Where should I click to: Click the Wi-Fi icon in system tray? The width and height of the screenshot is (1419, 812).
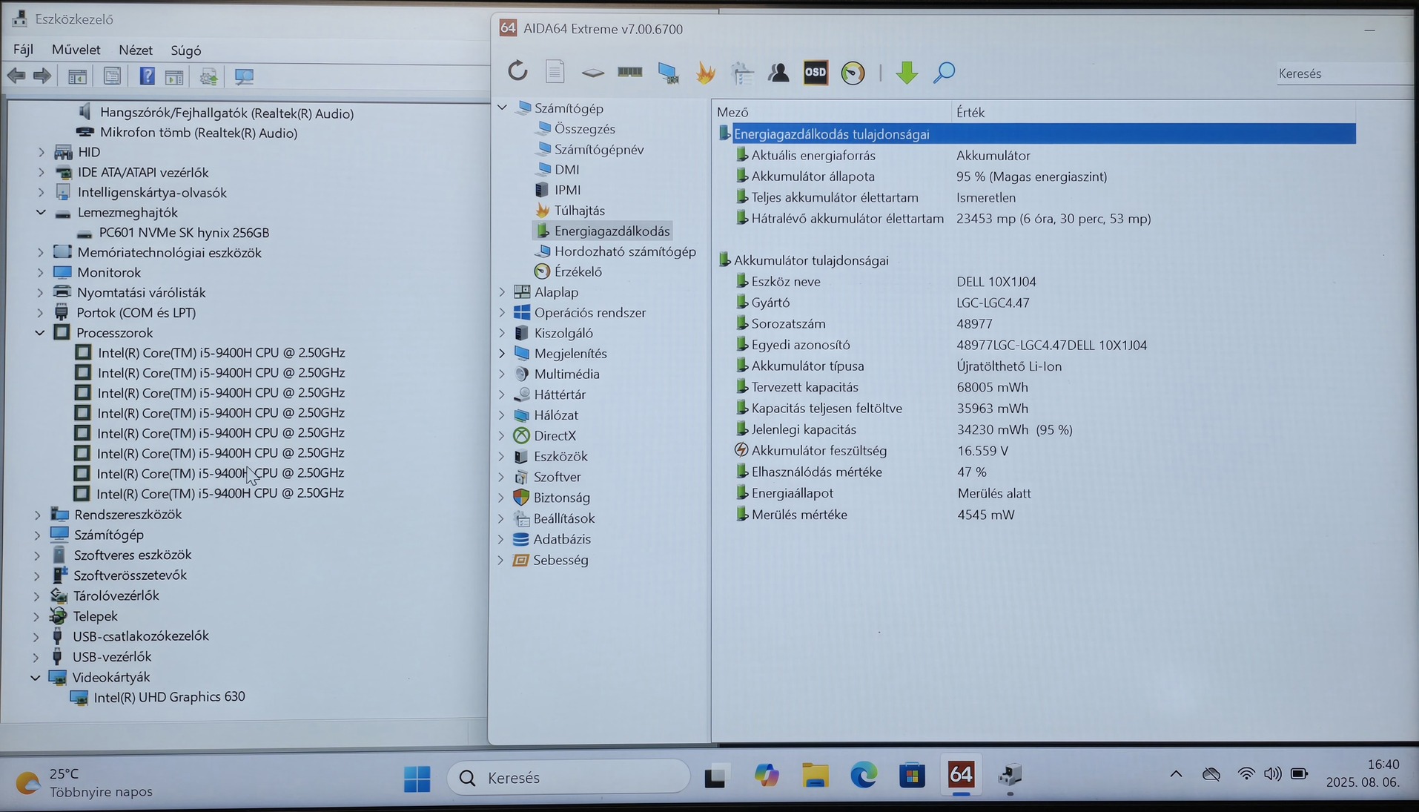[x=1246, y=774]
